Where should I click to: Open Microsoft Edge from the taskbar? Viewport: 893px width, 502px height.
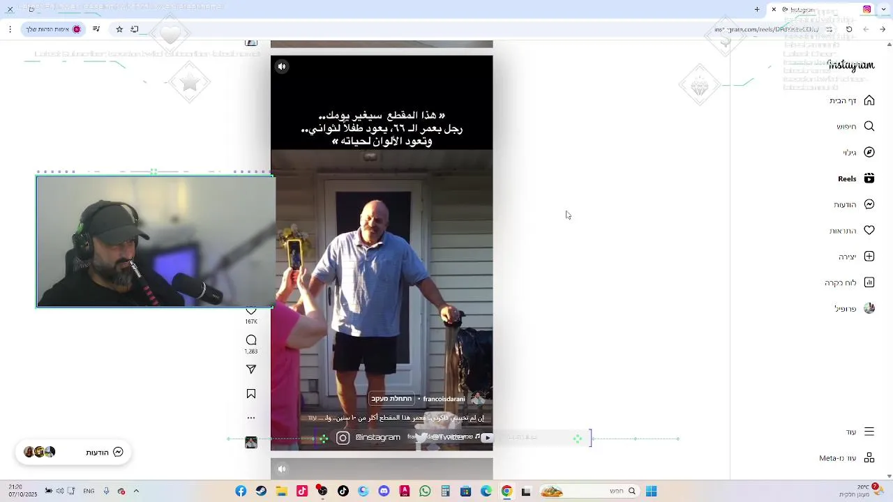click(x=486, y=492)
